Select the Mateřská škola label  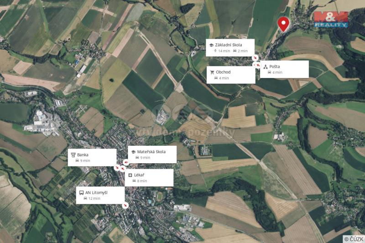(151, 152)
